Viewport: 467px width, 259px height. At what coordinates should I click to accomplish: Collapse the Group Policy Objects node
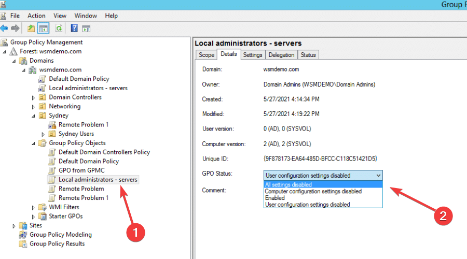pos(33,143)
